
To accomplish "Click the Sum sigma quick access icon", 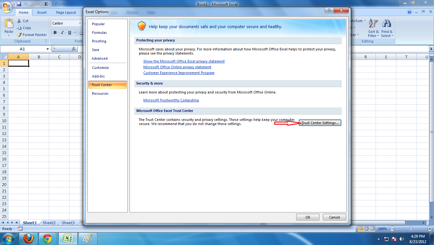I will 46,4.
